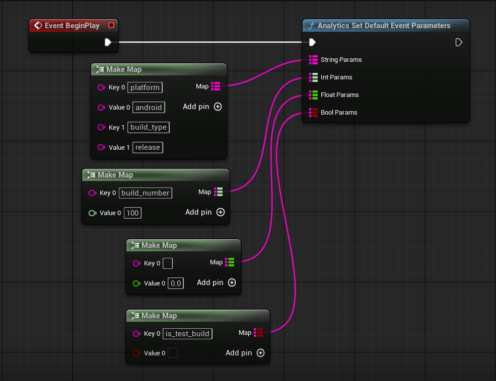Click the red delegate pin on BeginPlay
Screen dimensions: 496x381
(111, 25)
